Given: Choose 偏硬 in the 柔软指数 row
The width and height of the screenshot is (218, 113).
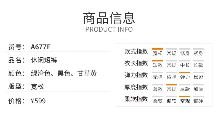Looking at the screenshot, I should pyautogui.click(x=198, y=101).
